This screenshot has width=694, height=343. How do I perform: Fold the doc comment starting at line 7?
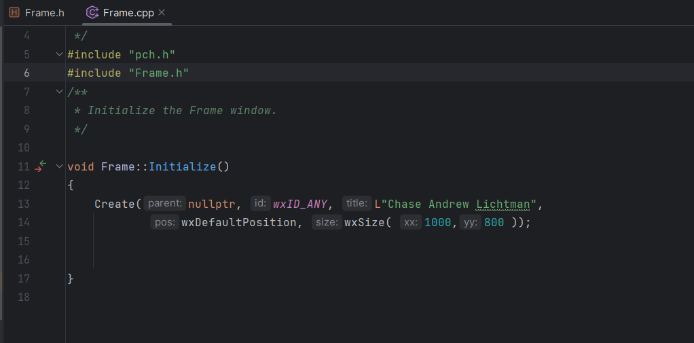tap(60, 92)
